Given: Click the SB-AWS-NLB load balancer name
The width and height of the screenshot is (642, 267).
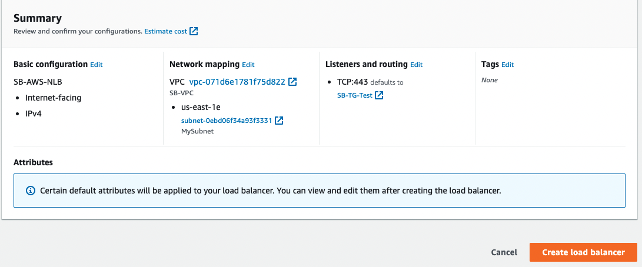Looking at the screenshot, I should [x=38, y=82].
